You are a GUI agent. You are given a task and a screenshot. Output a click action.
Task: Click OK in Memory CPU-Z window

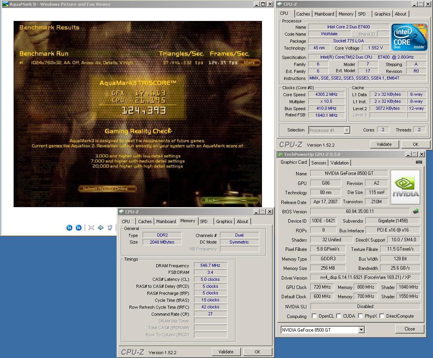click(x=257, y=352)
